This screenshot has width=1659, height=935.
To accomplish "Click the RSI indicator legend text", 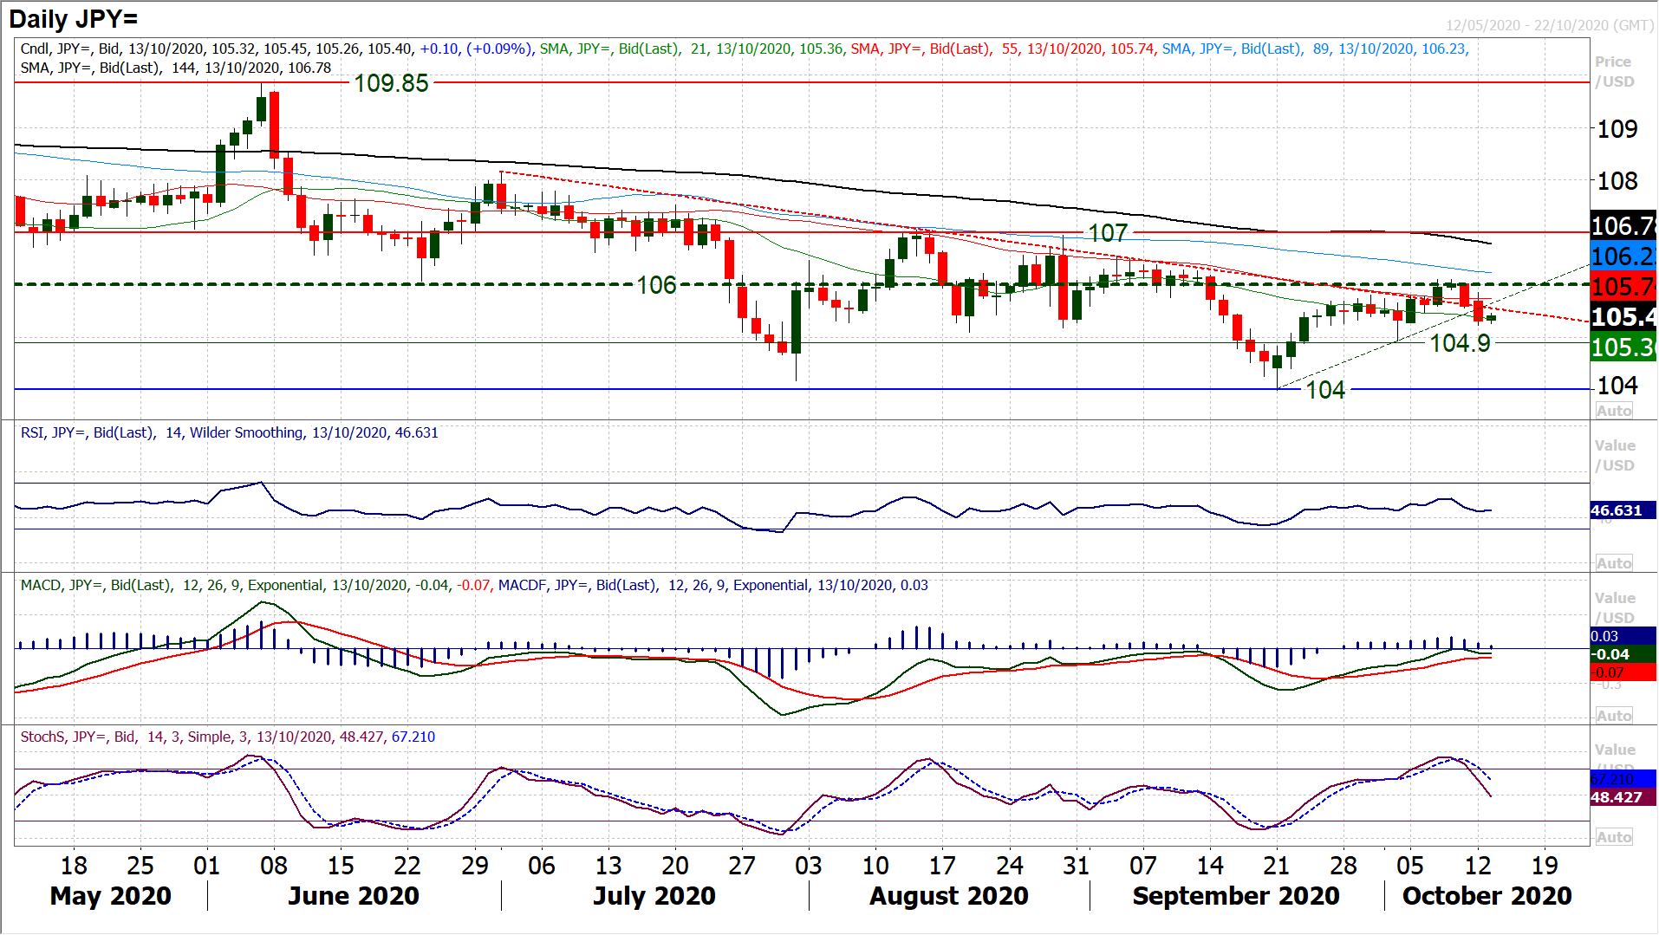I will coord(230,432).
